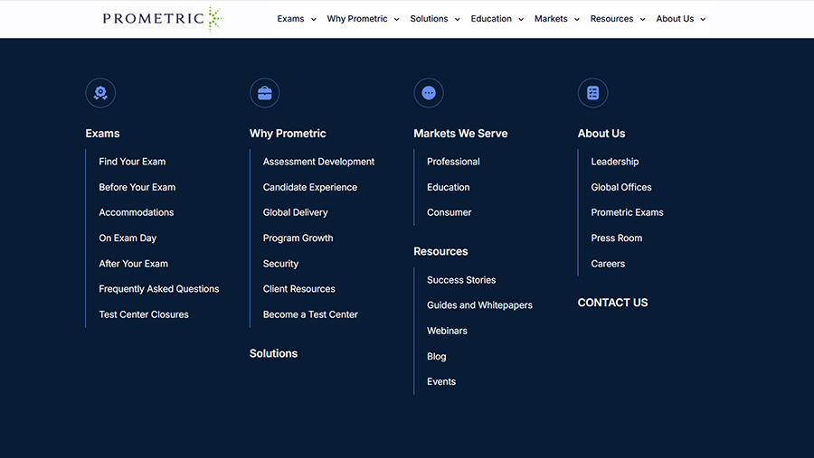Visit the Careers page link
The width and height of the screenshot is (814, 458).
pyautogui.click(x=608, y=264)
